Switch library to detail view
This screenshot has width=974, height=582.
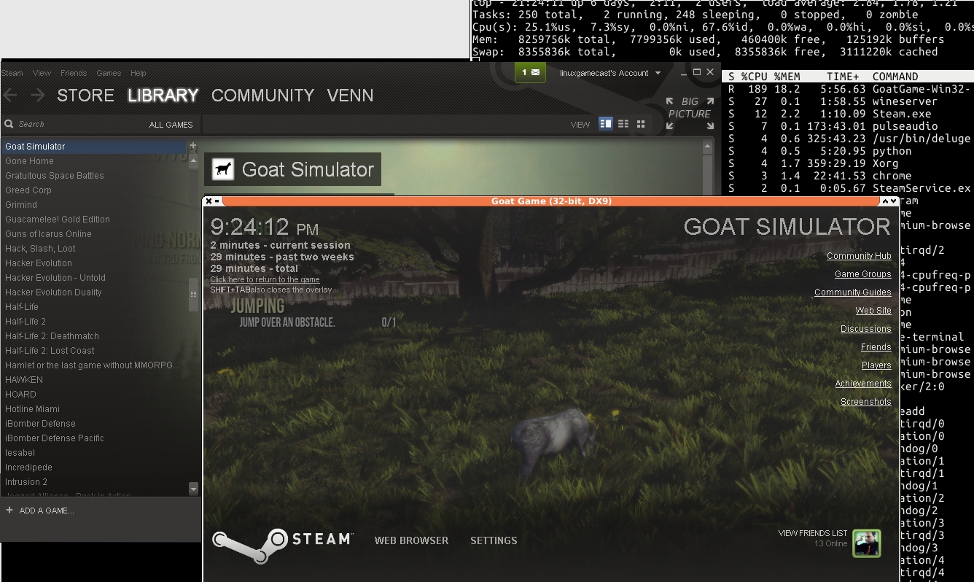[605, 124]
